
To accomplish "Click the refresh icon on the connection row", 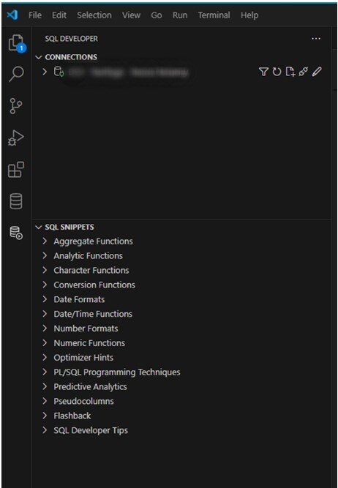I will point(277,72).
